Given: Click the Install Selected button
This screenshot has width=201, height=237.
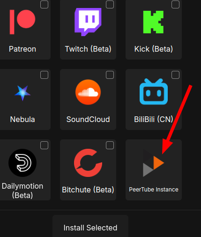Looking at the screenshot, I should click(90, 227).
